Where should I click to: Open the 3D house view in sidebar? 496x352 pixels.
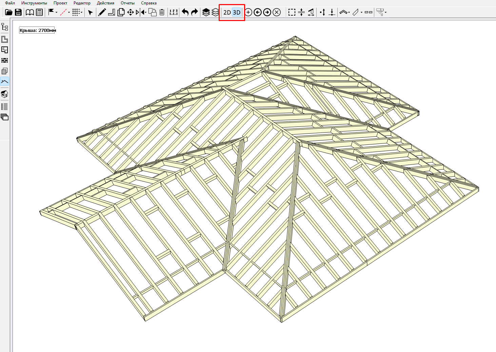[x=5, y=94]
